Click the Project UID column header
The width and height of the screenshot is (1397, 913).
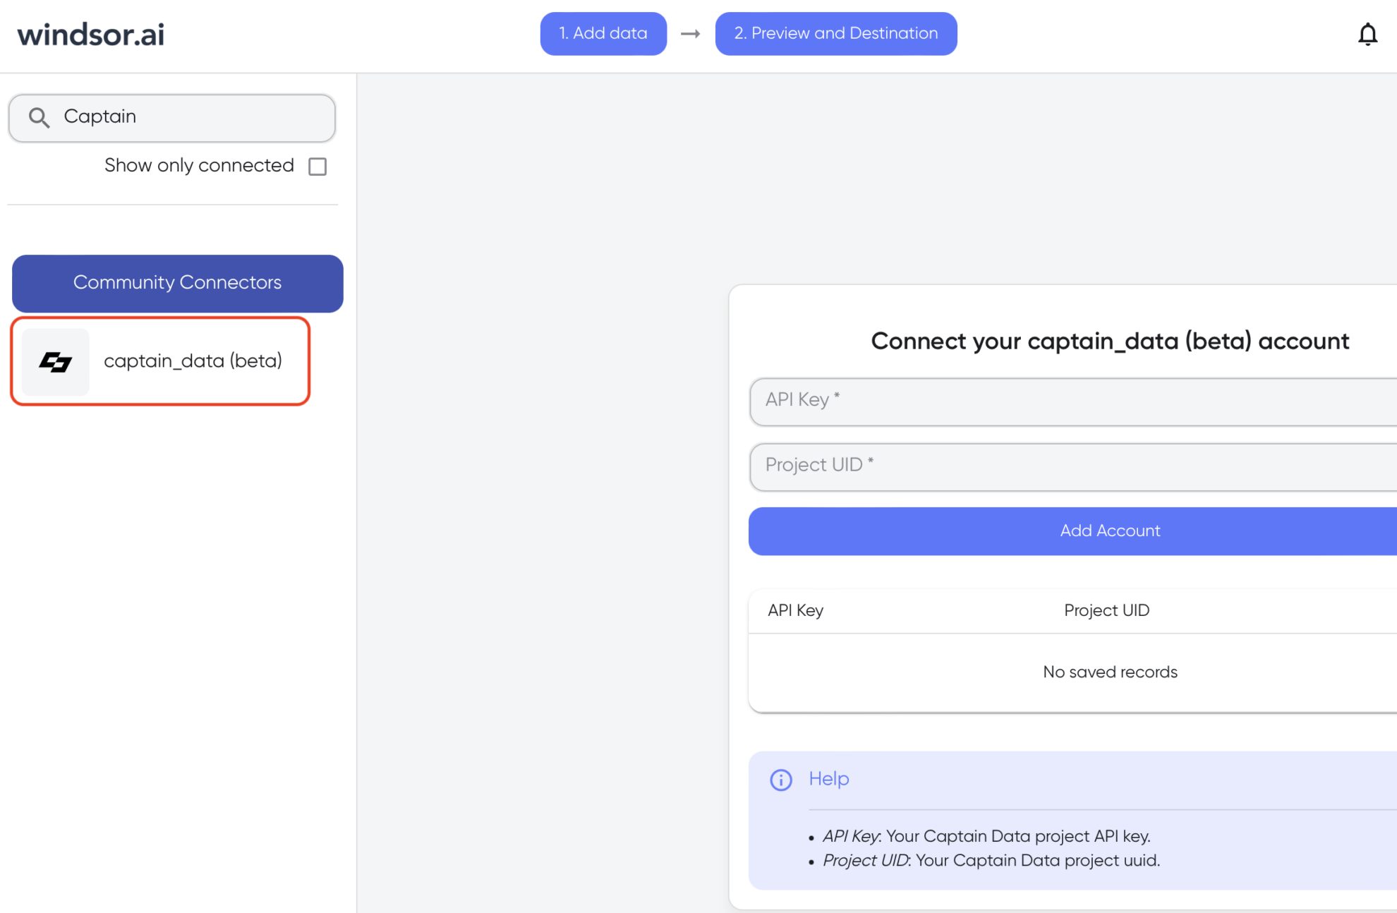pos(1106,610)
